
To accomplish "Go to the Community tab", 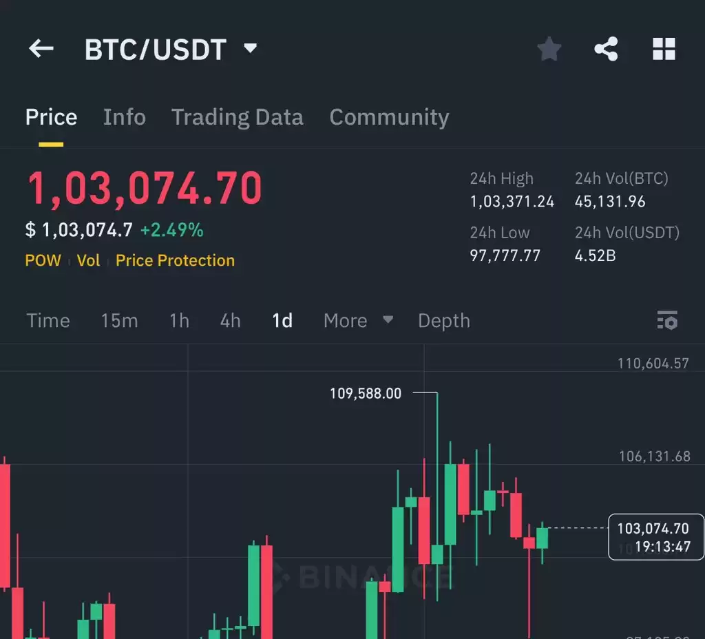I will point(390,118).
